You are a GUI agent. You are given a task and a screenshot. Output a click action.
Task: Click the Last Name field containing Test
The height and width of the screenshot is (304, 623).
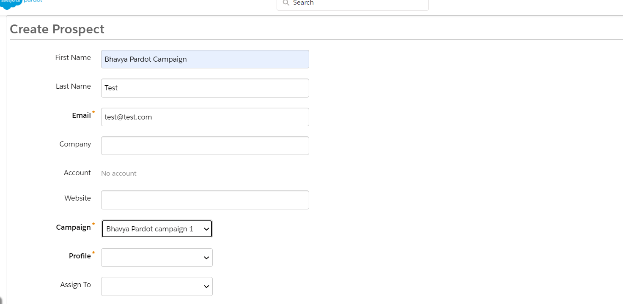tap(205, 88)
